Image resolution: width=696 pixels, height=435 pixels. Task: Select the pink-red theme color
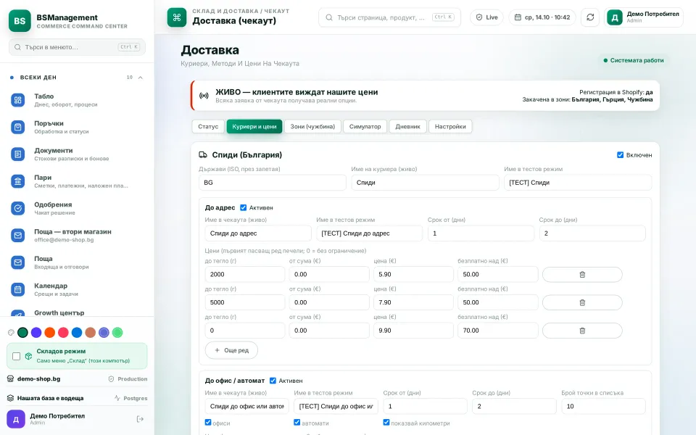click(x=64, y=333)
